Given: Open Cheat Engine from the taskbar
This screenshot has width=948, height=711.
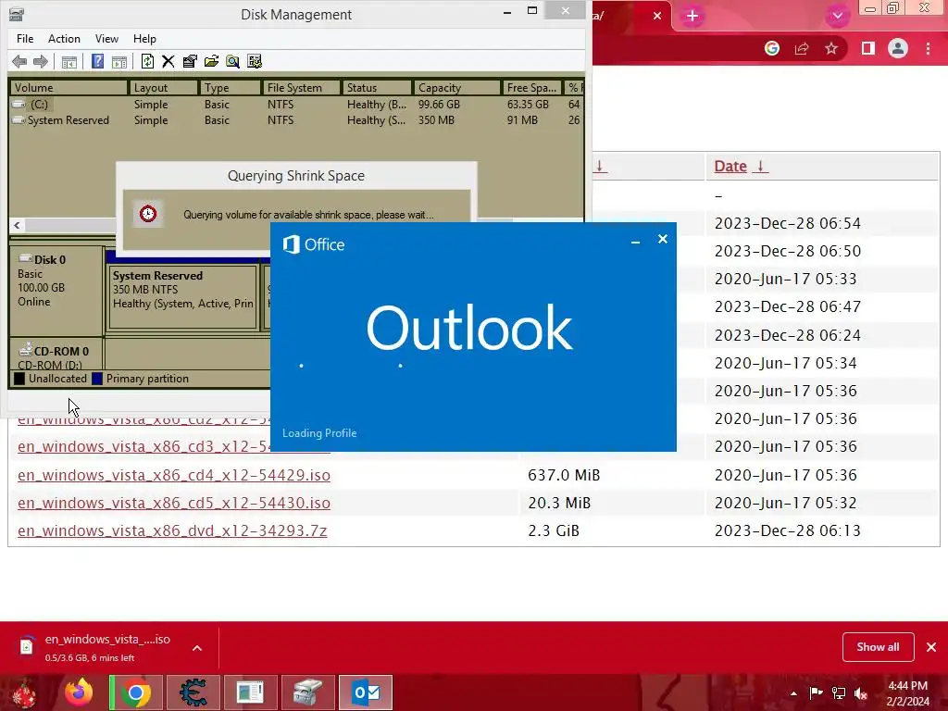Looking at the screenshot, I should pyautogui.click(x=193, y=692).
